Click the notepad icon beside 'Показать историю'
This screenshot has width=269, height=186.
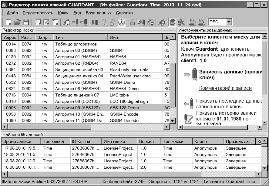(189, 118)
